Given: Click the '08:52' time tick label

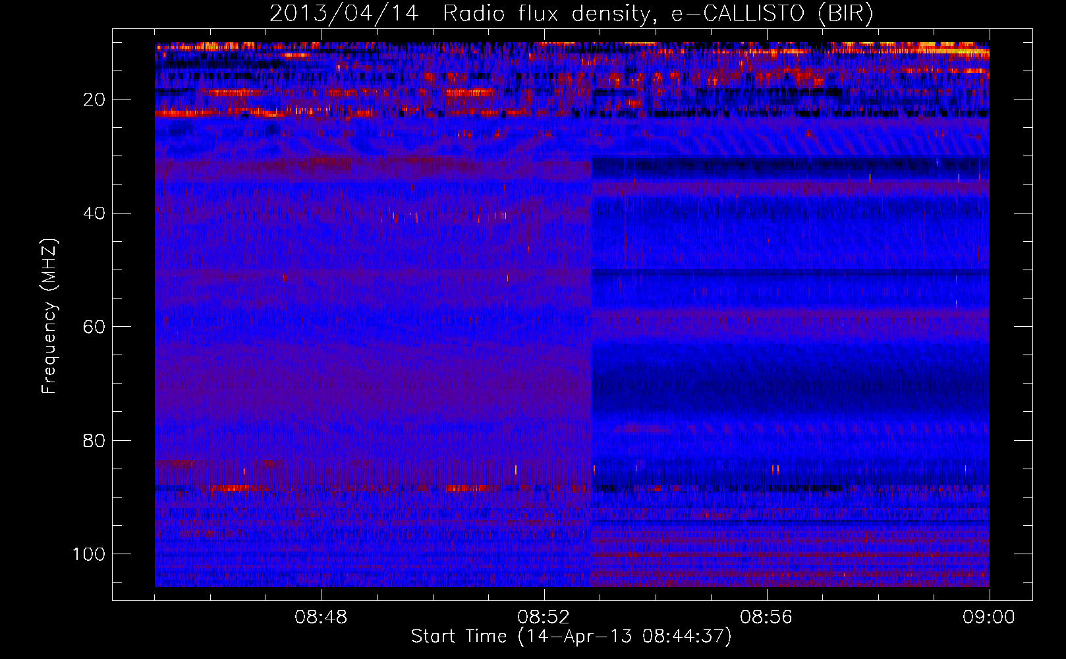Looking at the screenshot, I should point(544,617).
